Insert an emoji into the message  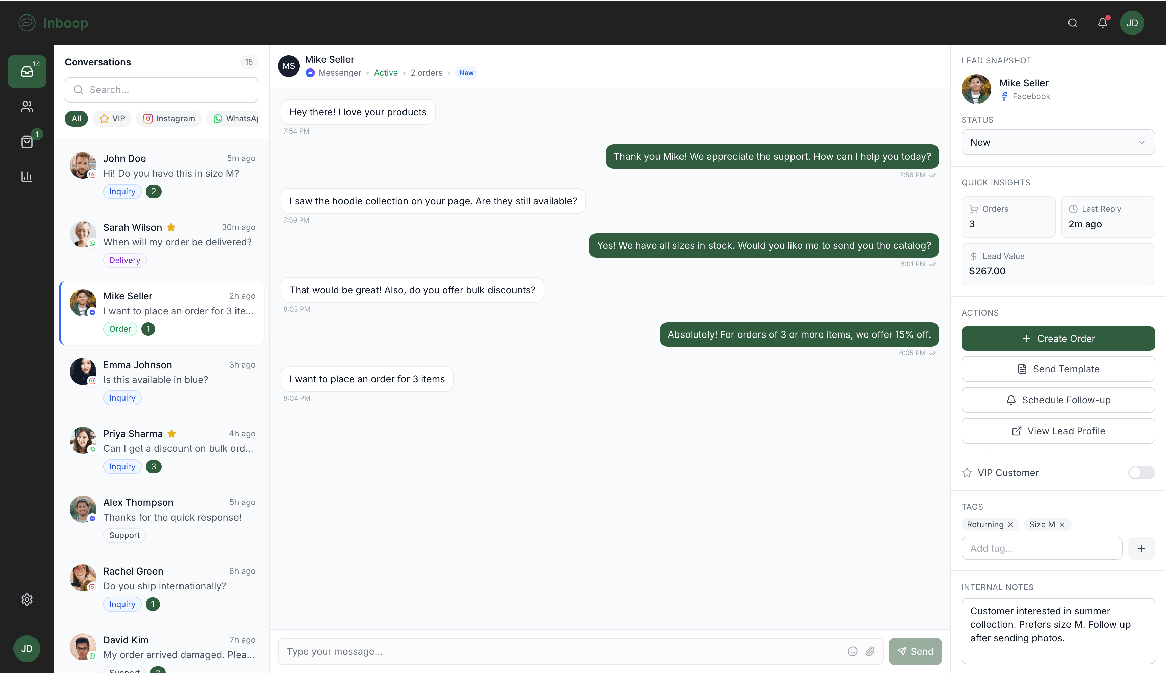853,651
